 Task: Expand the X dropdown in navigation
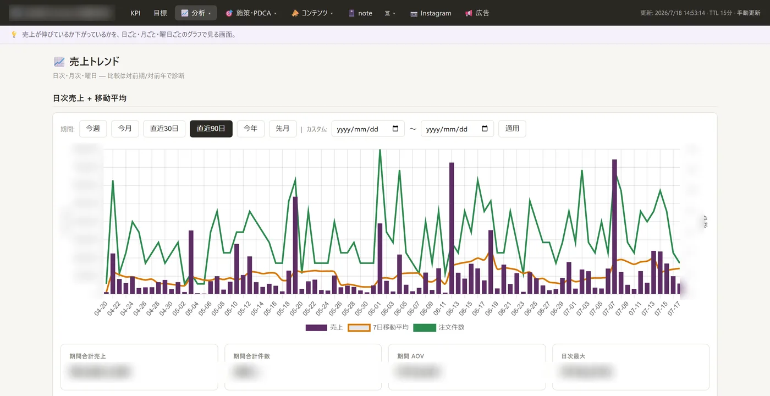point(390,13)
